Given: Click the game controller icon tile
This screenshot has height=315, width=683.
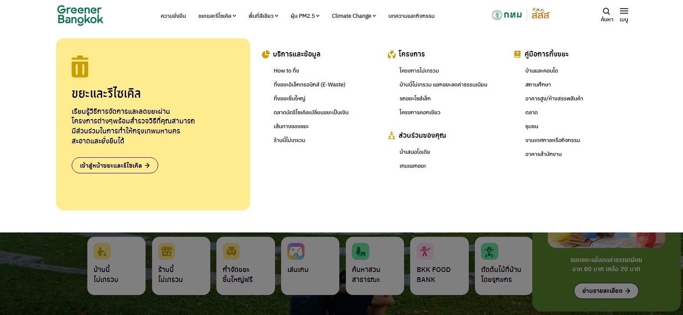Looking at the screenshot, I should (x=296, y=252).
